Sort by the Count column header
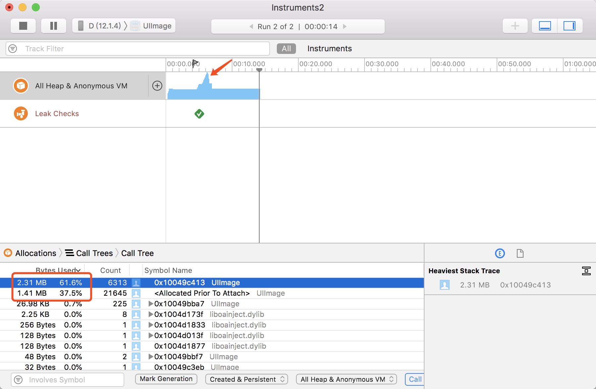The height and width of the screenshot is (389, 596). (x=110, y=270)
